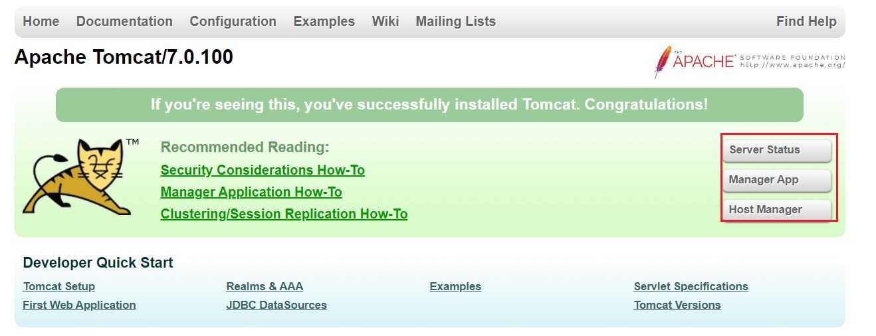This screenshot has height=336, width=876.
Task: Open the JDBC DataSources link
Action: [x=276, y=305]
